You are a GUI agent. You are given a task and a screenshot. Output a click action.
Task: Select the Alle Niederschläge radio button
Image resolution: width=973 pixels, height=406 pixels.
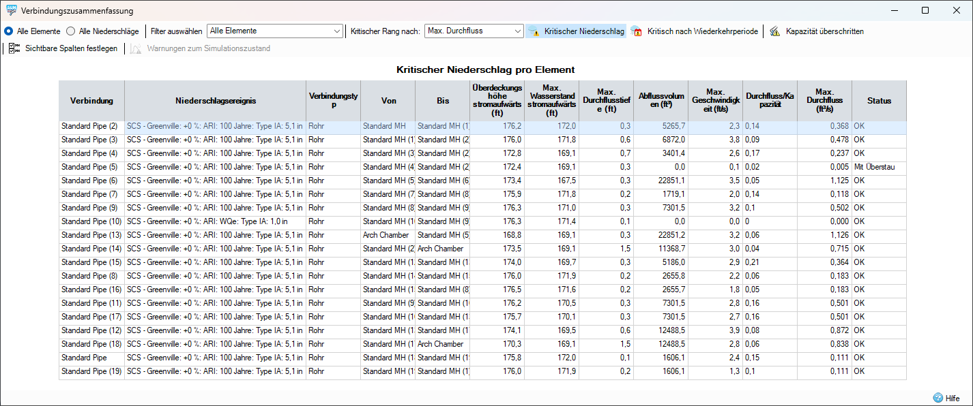tap(71, 31)
